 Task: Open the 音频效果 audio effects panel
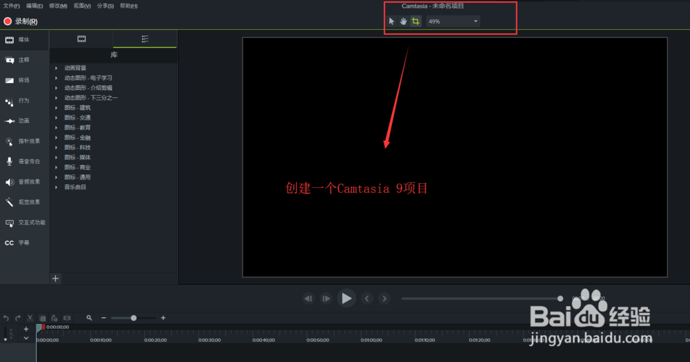coord(25,182)
